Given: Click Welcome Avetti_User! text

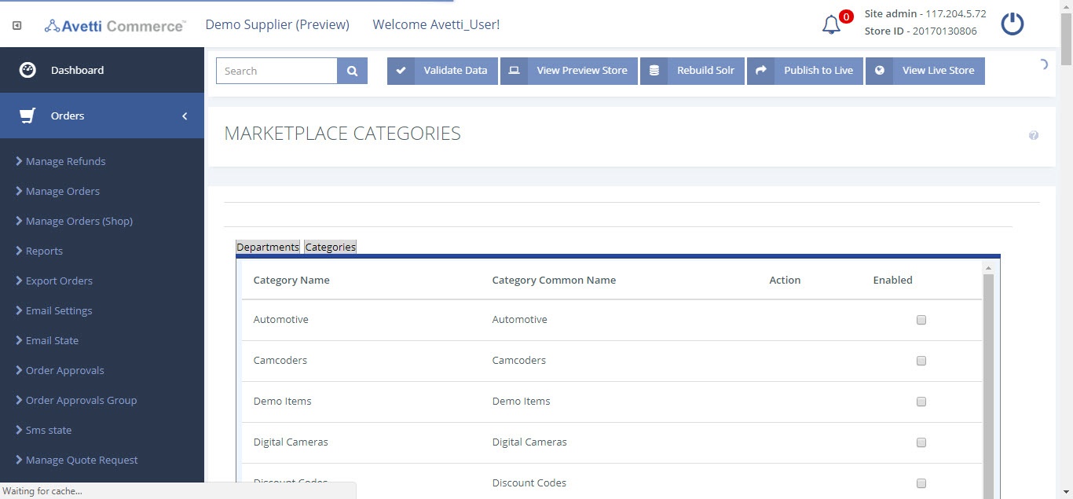Looking at the screenshot, I should (436, 24).
